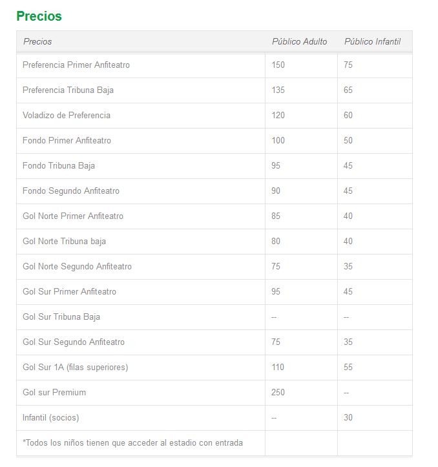Select the Público Adulto column header

pyautogui.click(x=300, y=41)
